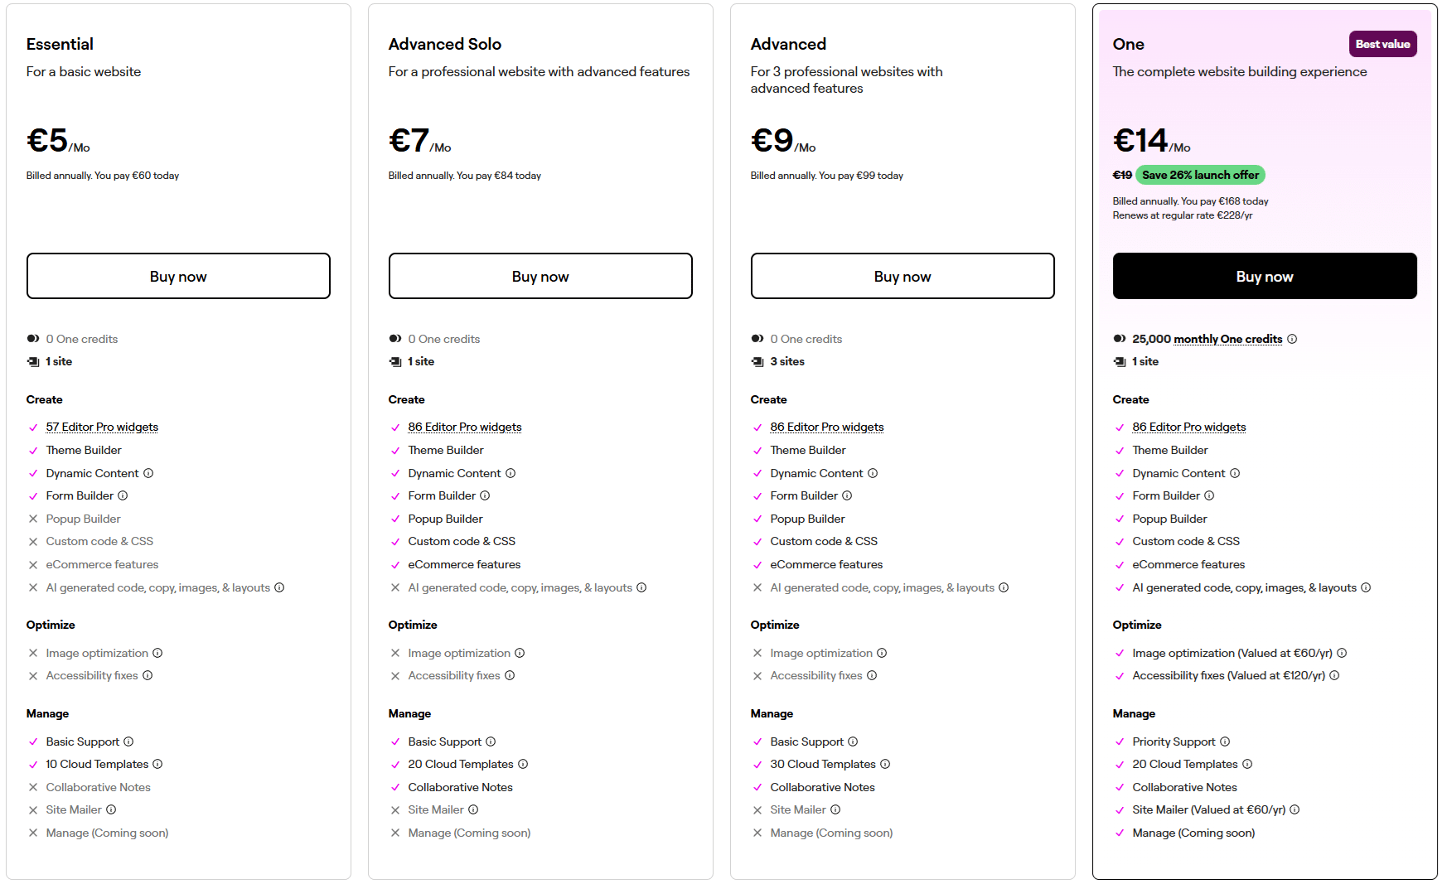The height and width of the screenshot is (884, 1442).
Task: Click info icon for Advanced Solo Image optimization
Action: pyautogui.click(x=520, y=653)
